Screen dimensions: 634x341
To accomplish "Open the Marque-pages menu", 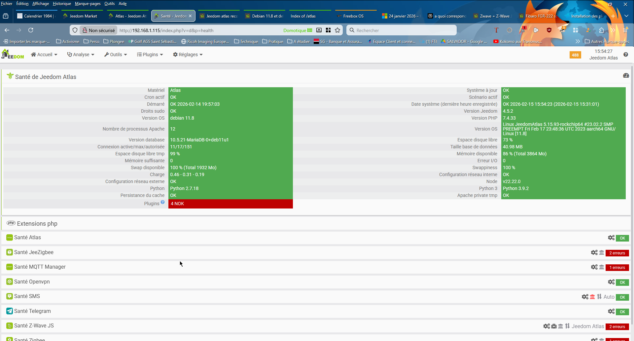I will 88,4.
